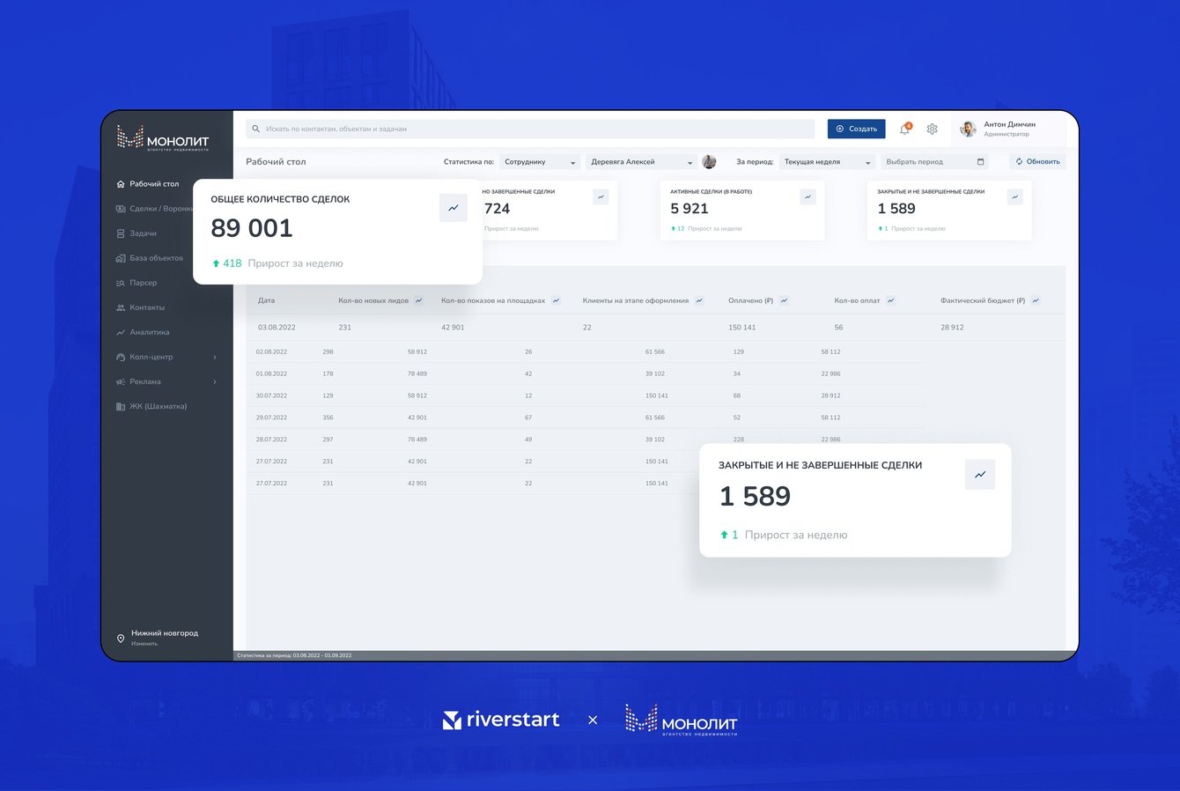Select the Аналитика chart icon
Image resolution: width=1180 pixels, height=791 pixels.
tap(121, 332)
